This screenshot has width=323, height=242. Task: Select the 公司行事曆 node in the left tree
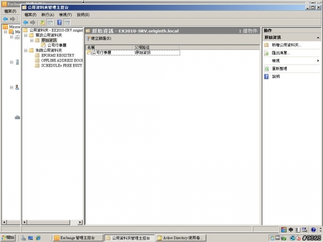[57, 45]
